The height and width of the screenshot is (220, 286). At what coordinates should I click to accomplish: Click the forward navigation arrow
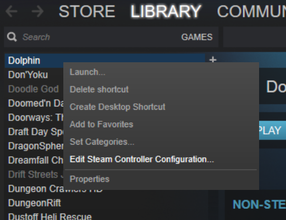coord(37,12)
